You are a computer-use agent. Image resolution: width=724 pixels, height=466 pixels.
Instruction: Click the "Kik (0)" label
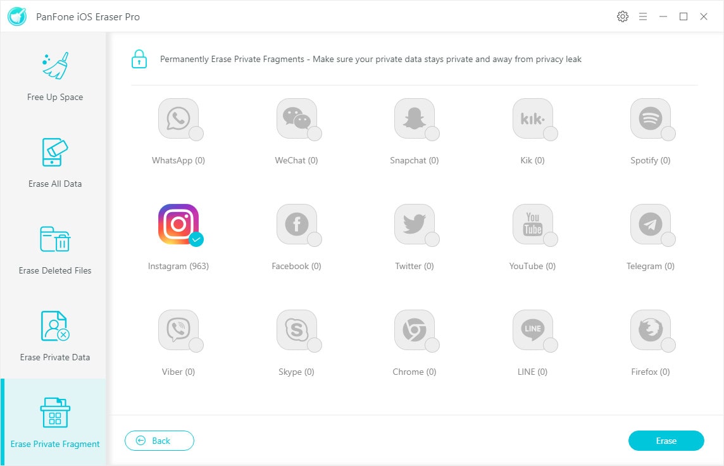pyautogui.click(x=532, y=160)
